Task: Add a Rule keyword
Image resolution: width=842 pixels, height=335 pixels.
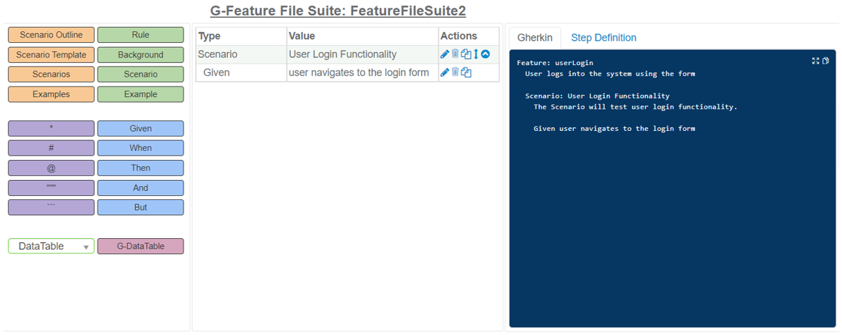Action: tap(141, 35)
